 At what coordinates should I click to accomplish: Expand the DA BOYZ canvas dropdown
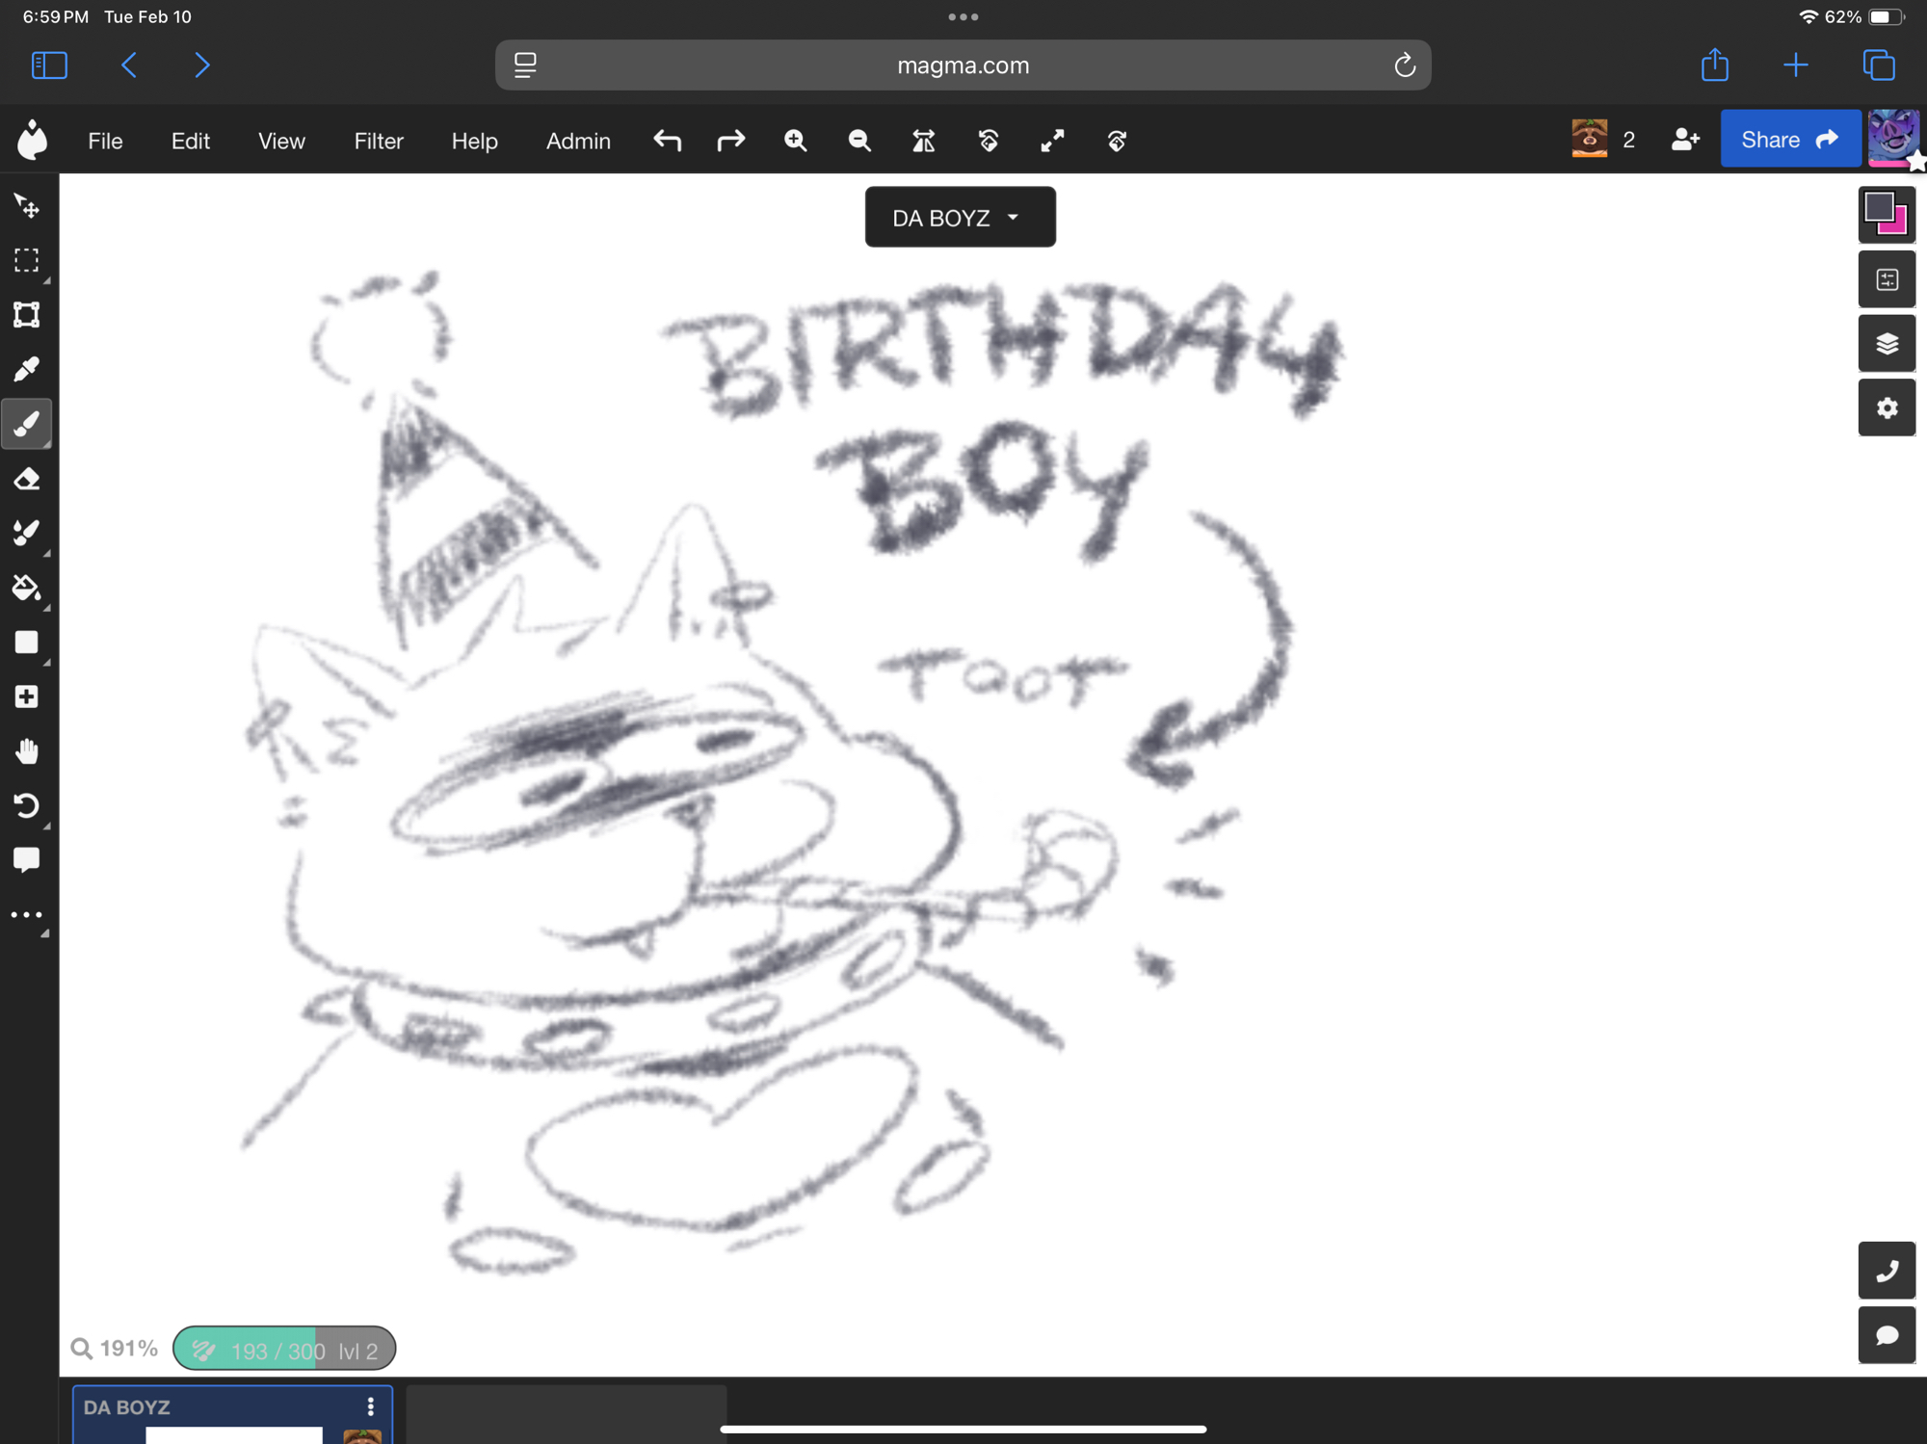coord(960,218)
